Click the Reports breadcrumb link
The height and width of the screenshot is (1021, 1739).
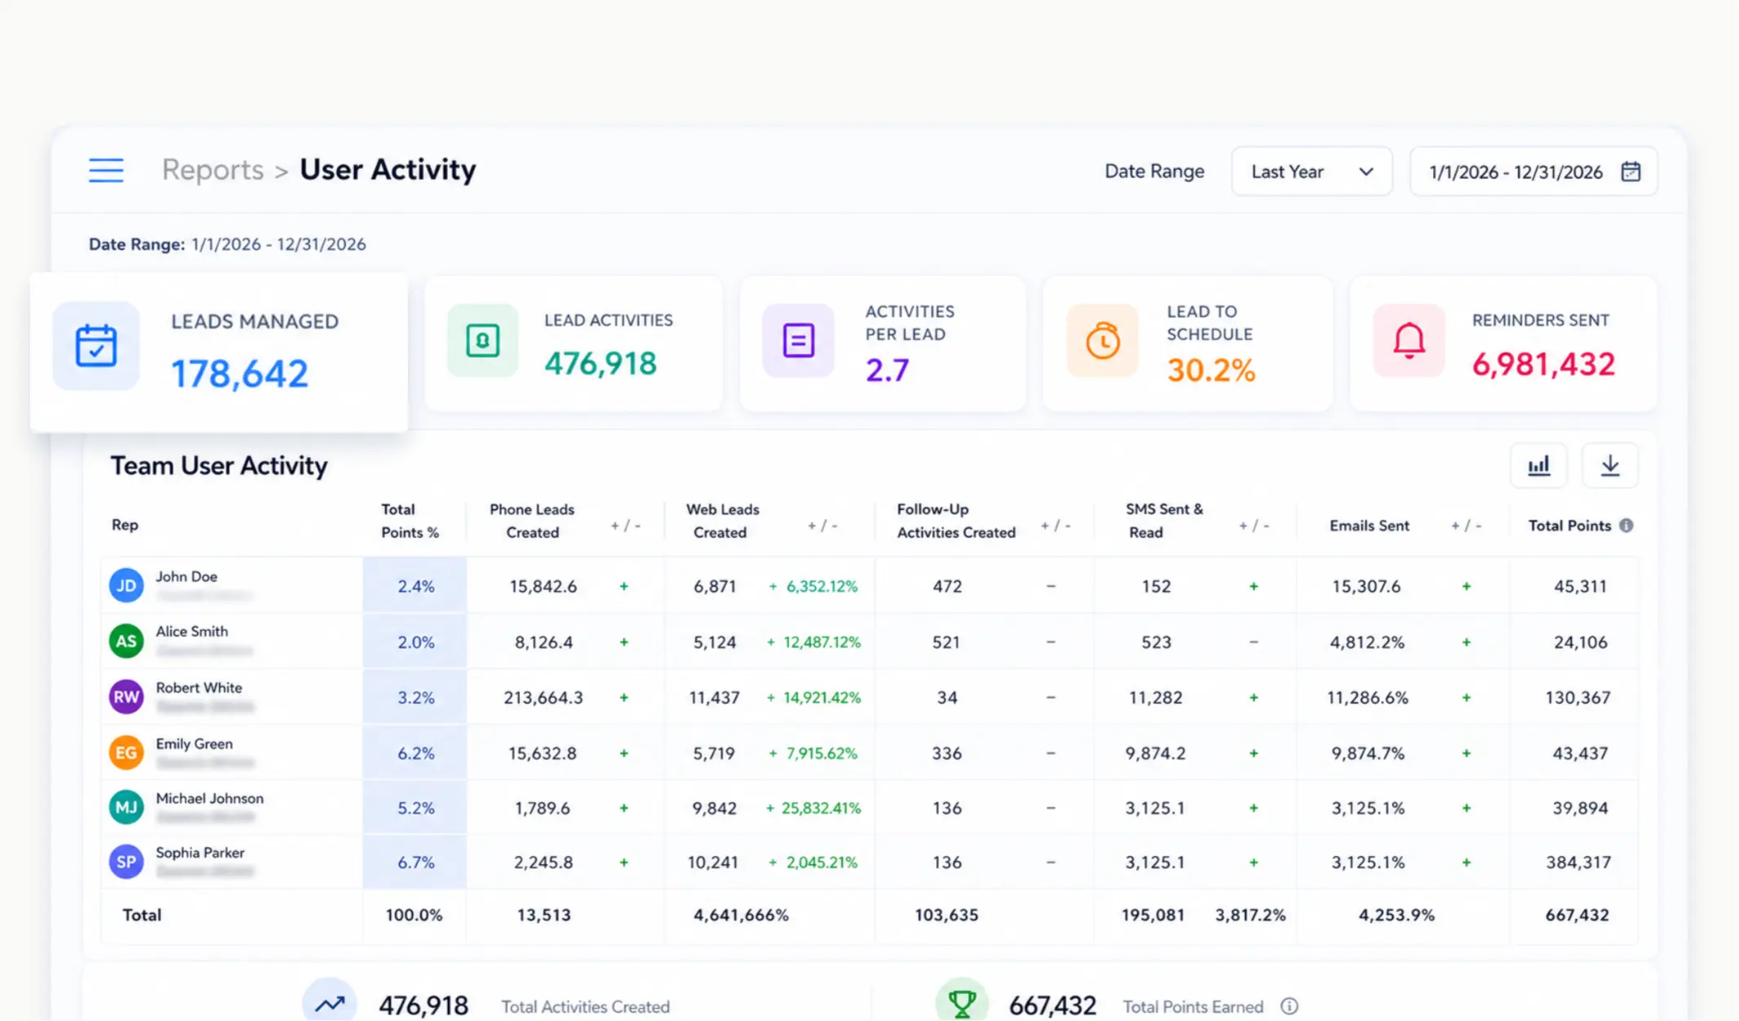pyautogui.click(x=212, y=170)
